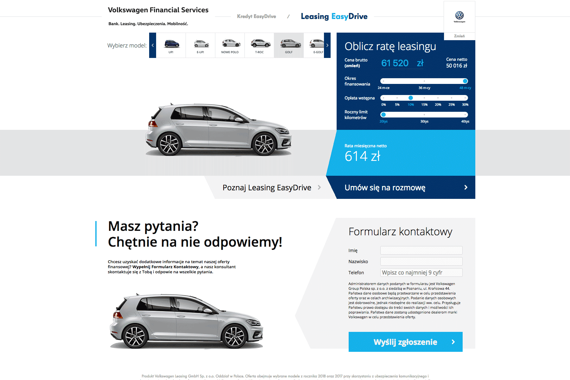Click the Formularz kontaktowy heading
Image resolution: width=570 pixels, height=380 pixels.
(400, 231)
